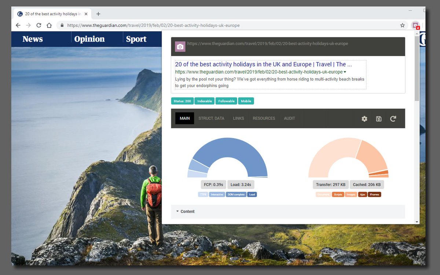Image resolution: width=440 pixels, height=275 pixels.
Task: Click the popup scrollbar thumb
Action: 417,68
